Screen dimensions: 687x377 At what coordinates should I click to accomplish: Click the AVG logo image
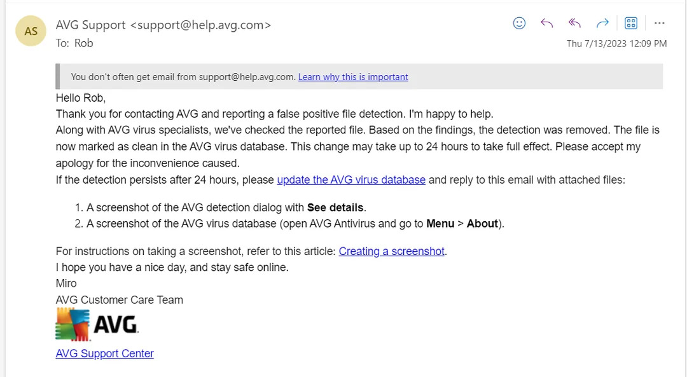click(97, 324)
